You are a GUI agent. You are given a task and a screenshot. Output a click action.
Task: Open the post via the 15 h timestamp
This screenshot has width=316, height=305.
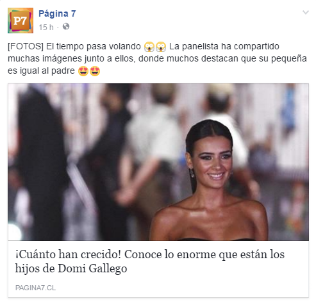click(46, 28)
